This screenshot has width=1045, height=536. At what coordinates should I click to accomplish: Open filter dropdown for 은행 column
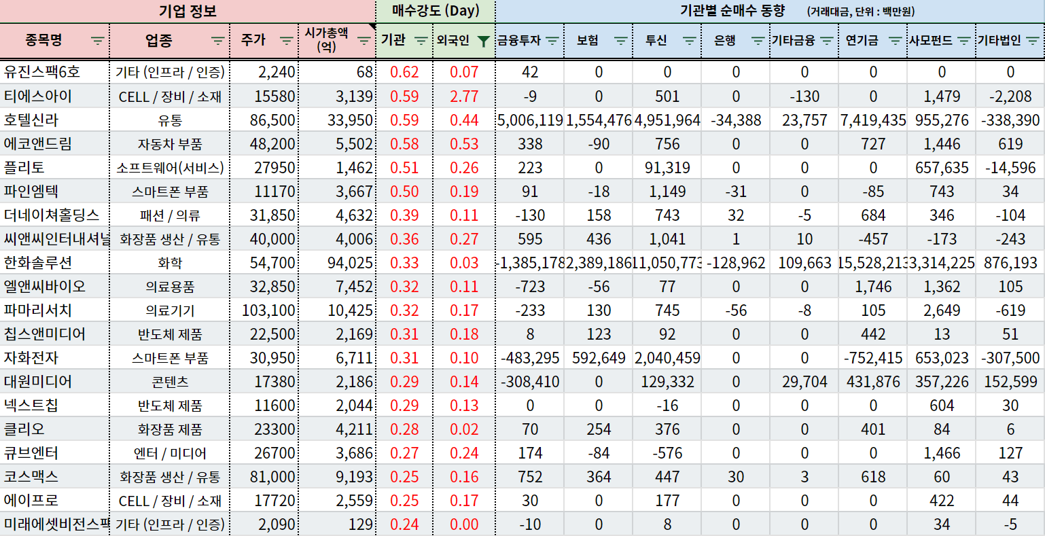758,41
